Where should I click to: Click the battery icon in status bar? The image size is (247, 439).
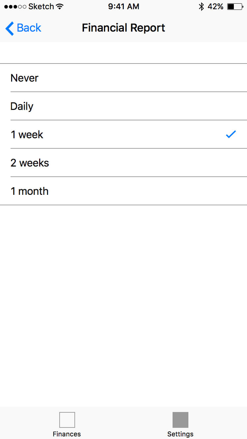point(235,6)
